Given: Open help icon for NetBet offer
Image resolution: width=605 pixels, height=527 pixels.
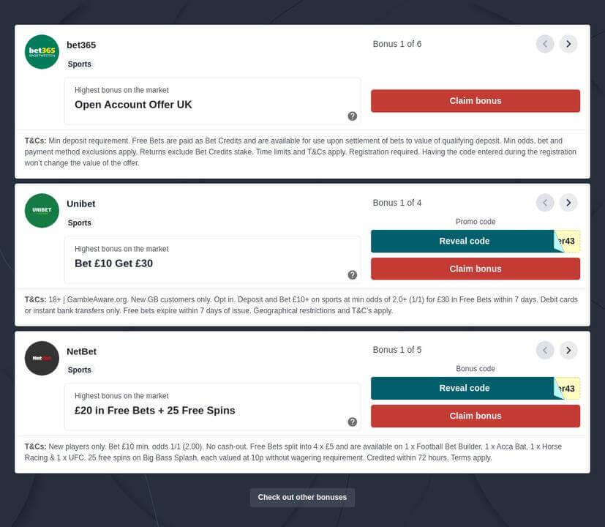Looking at the screenshot, I should 353,422.
